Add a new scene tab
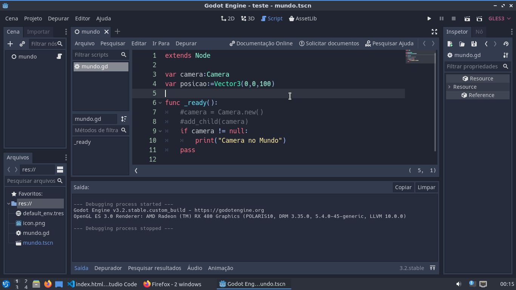The height and width of the screenshot is (290, 516). coord(117,32)
